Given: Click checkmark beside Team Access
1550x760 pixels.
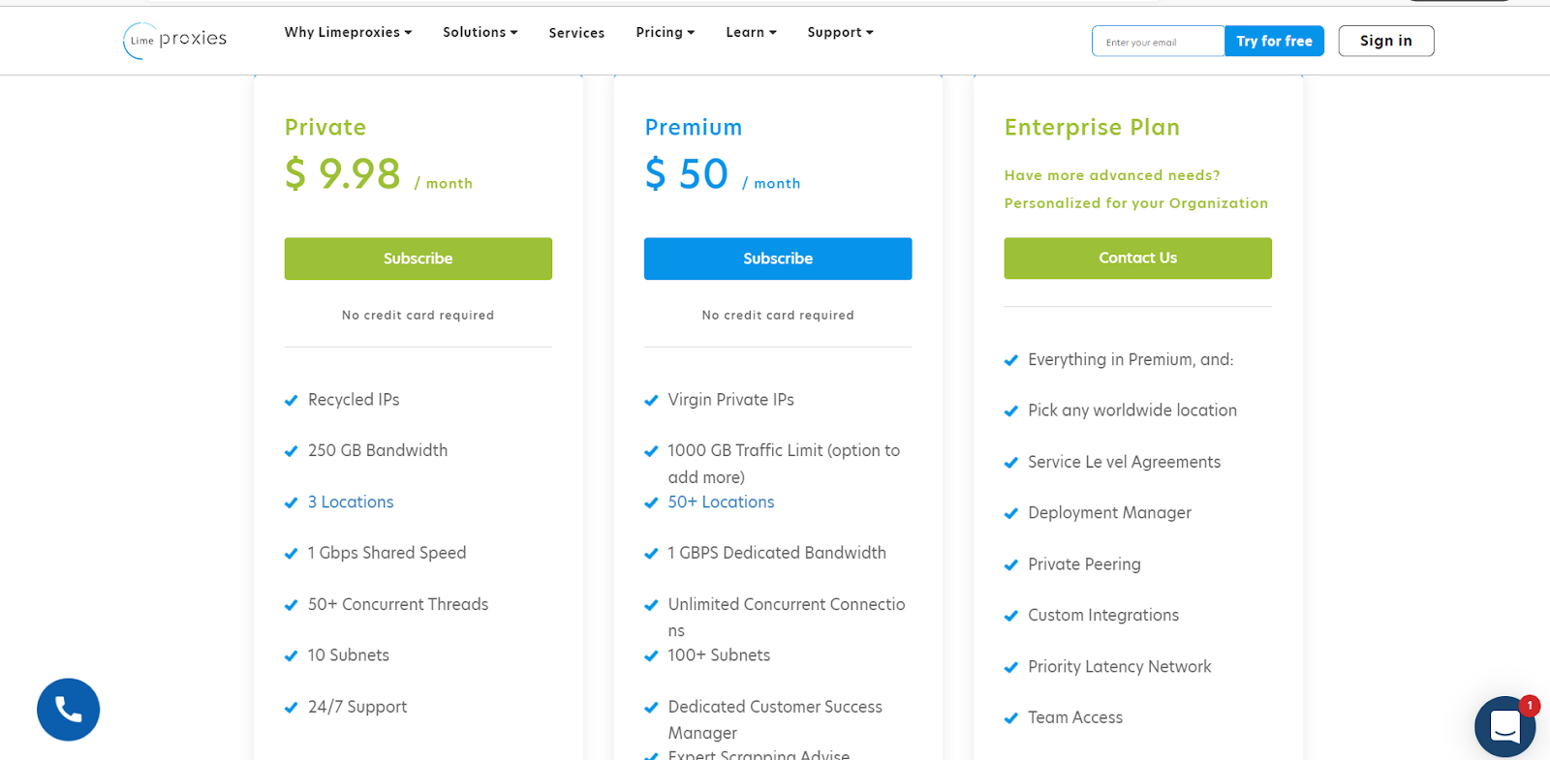Looking at the screenshot, I should (x=1011, y=718).
